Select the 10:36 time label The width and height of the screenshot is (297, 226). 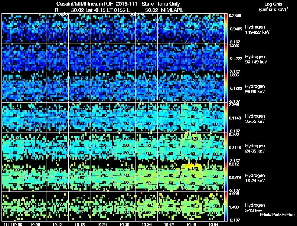click(x=147, y=224)
